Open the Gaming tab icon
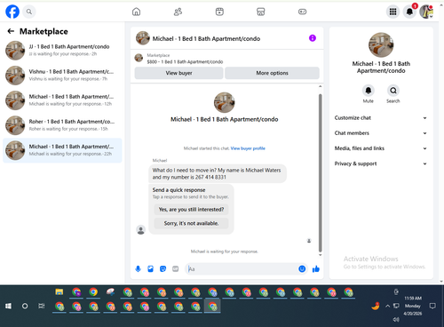The height and width of the screenshot is (327, 444). pyautogui.click(x=302, y=12)
